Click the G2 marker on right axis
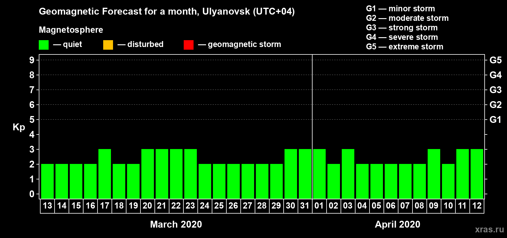Screen dimensions: 507x238 (495, 105)
